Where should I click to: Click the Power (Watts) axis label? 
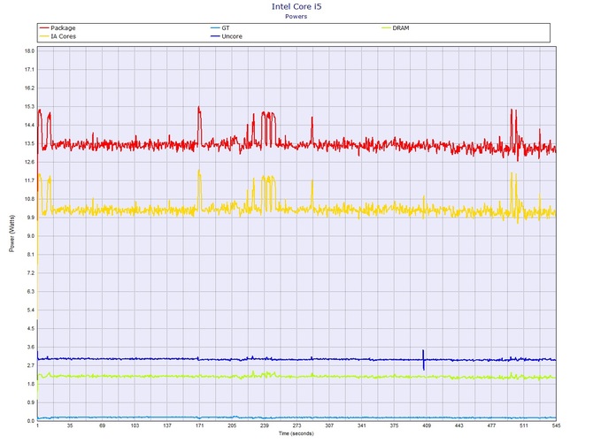12,233
